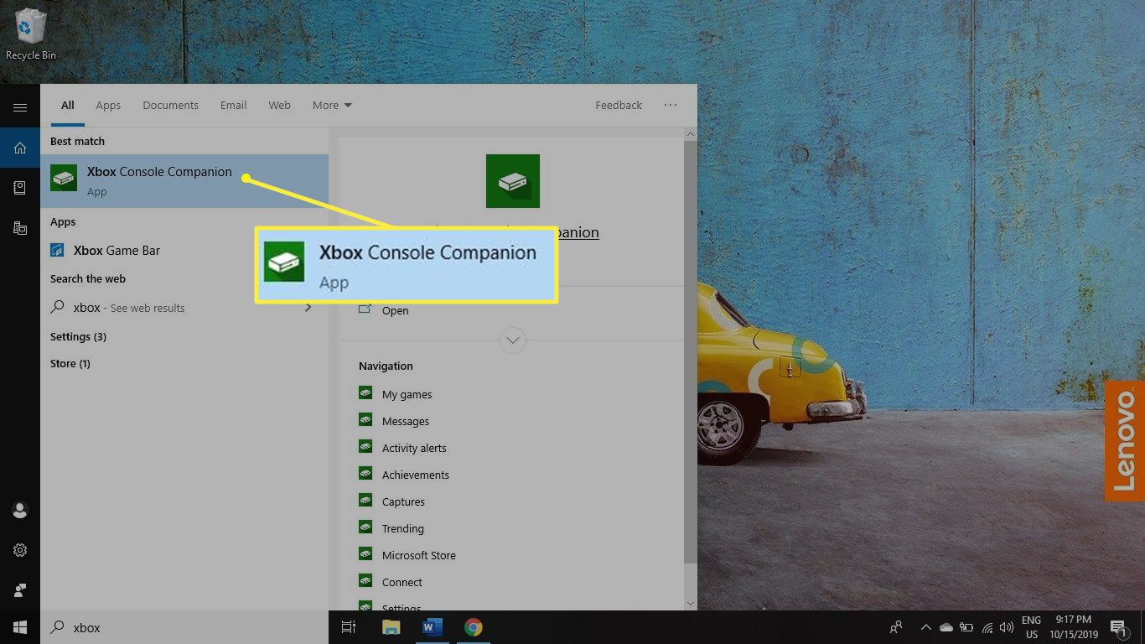Open Task View on the taskbar
Screen dimensions: 1145x644
point(349,627)
